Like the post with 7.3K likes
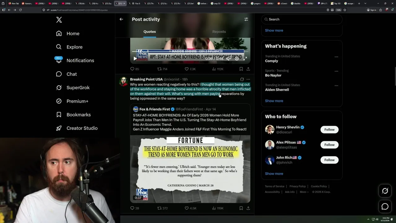This screenshot has width=396, height=223. pos(190,69)
